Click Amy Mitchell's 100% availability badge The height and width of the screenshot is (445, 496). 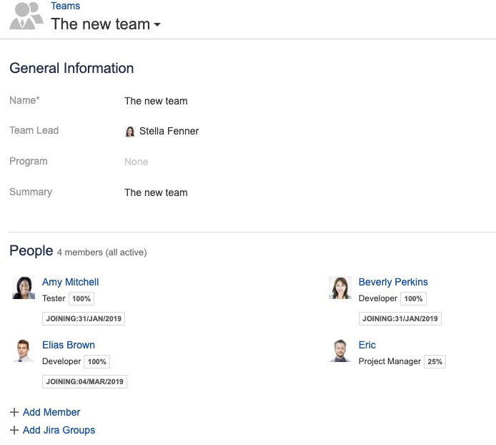(x=81, y=299)
